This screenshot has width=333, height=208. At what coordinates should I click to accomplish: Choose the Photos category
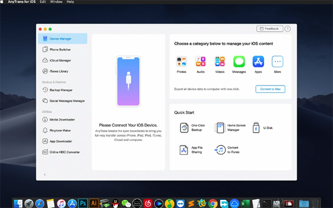[181, 64]
